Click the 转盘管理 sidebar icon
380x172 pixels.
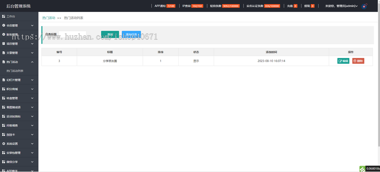pos(3,98)
